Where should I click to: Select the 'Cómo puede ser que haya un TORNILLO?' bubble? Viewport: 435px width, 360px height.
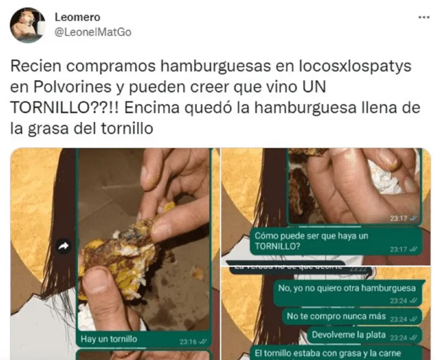click(x=336, y=241)
